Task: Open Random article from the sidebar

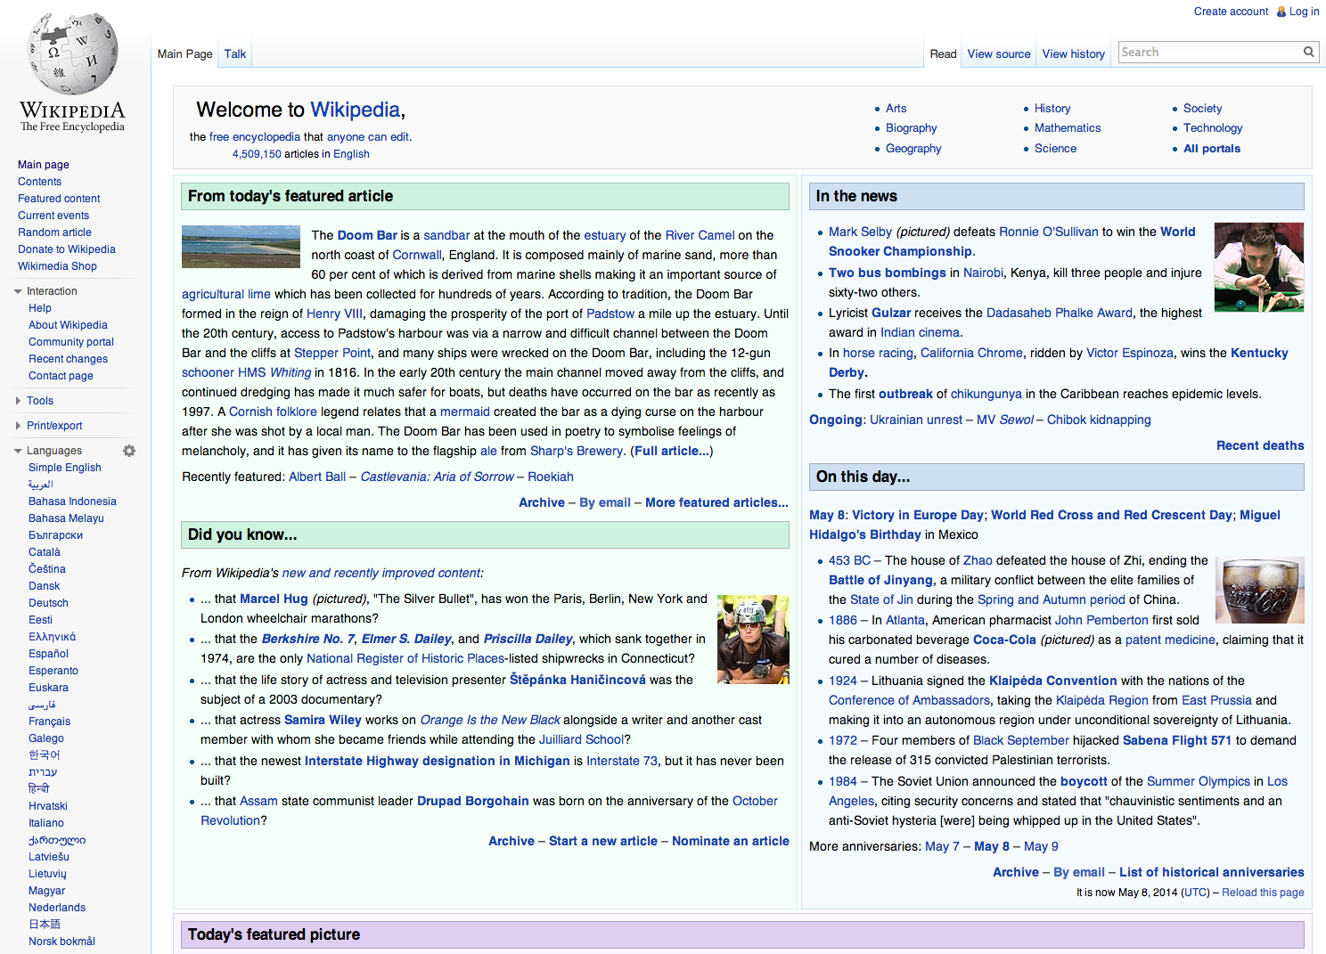Action: (54, 232)
